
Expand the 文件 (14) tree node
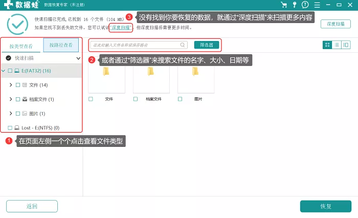pos(11,85)
